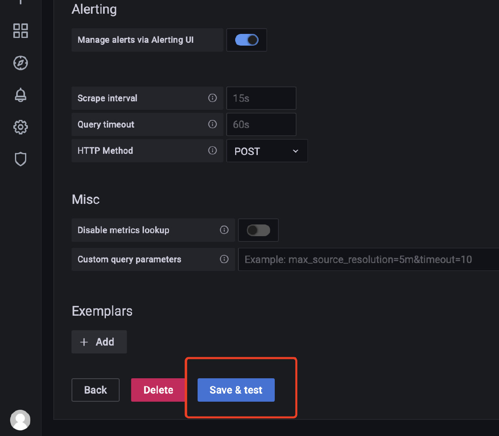Click the Disable metrics lookup info icon
Screen dimensions: 499x436
pos(224,230)
